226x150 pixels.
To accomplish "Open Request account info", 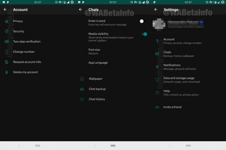I will [38, 62].
